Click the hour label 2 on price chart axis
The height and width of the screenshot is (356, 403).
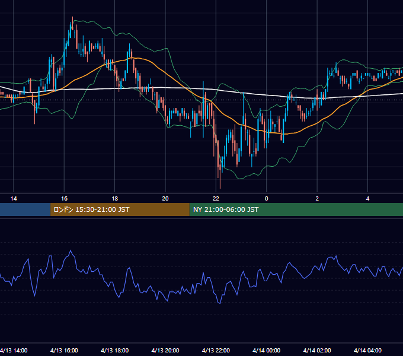click(x=317, y=199)
